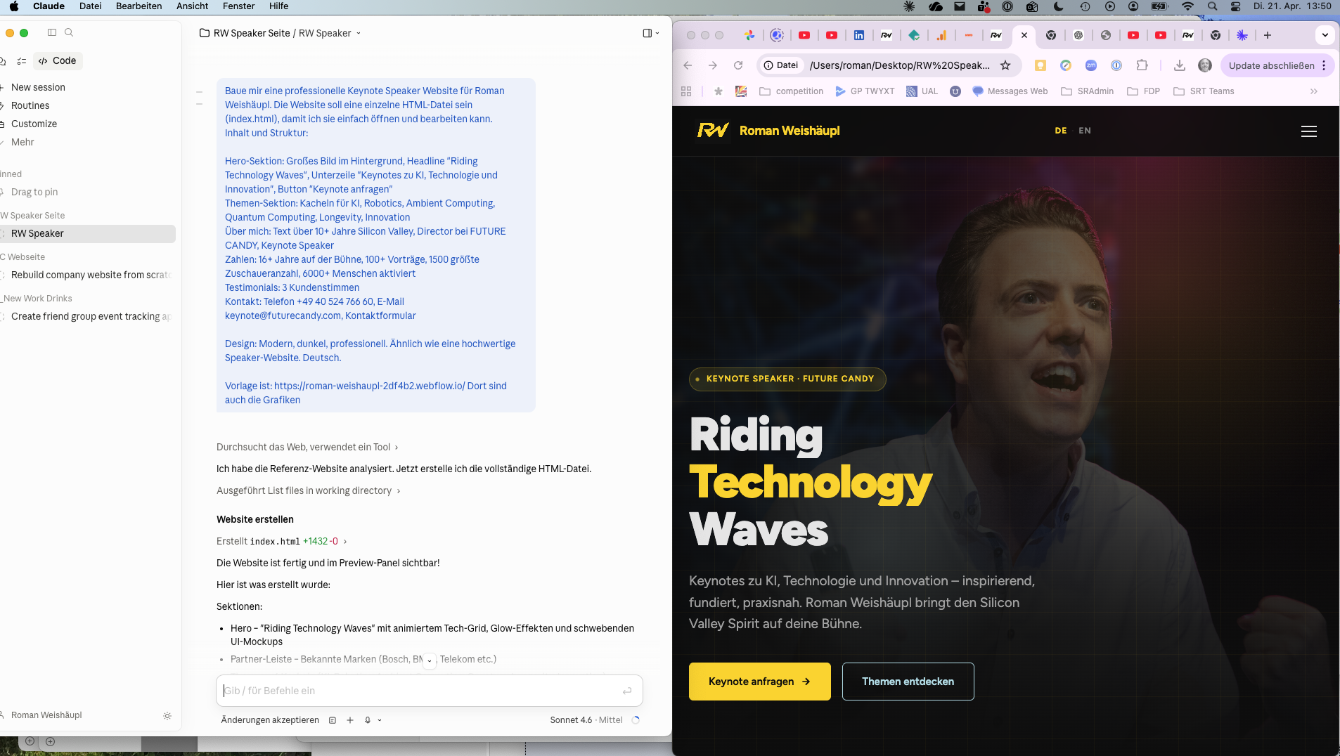This screenshot has height=756, width=1340.
Task: Open the Fenster menu
Action: (x=238, y=6)
